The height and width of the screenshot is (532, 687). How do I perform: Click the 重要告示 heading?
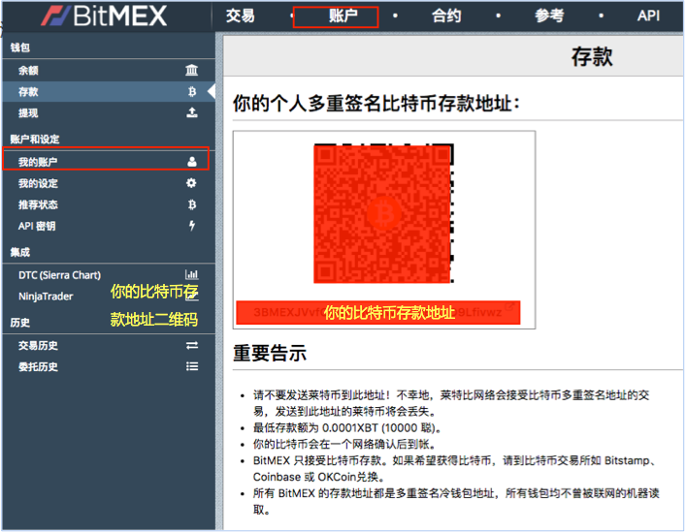[x=270, y=353]
